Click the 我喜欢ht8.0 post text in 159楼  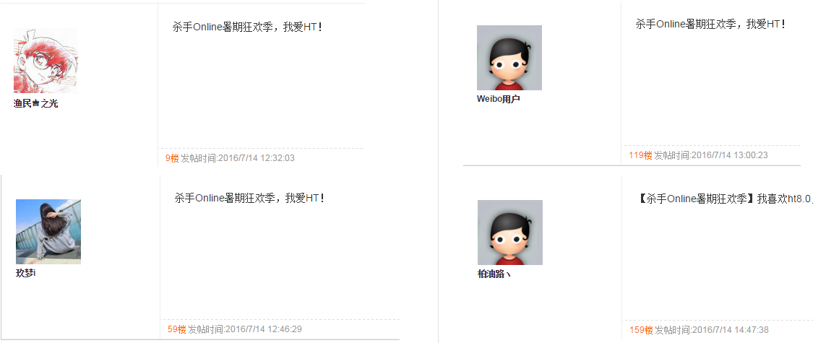click(x=725, y=199)
